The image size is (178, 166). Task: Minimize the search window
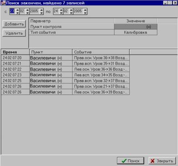(165, 3)
